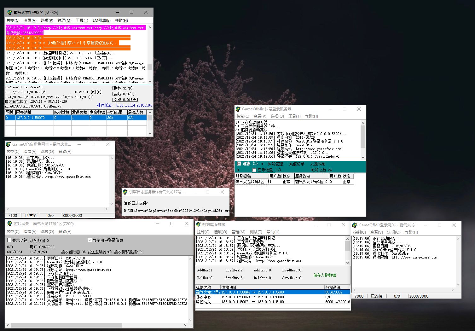The image size is (475, 331).
Task: Open 工具(T) menu in the 商业版 main window
Action: (82, 20)
